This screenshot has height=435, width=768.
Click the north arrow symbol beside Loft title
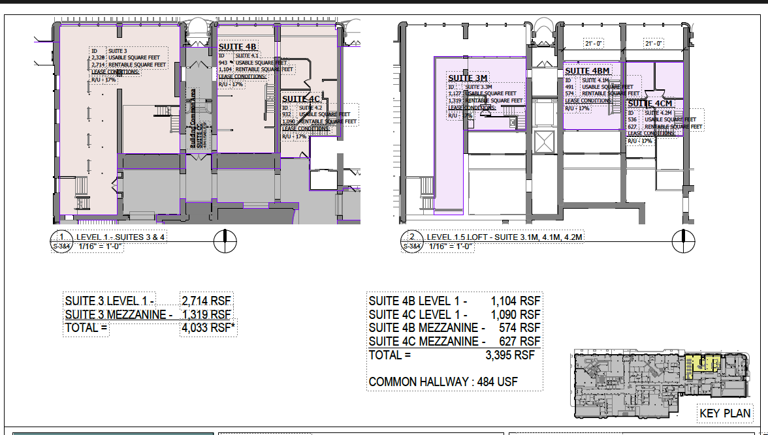(683, 241)
